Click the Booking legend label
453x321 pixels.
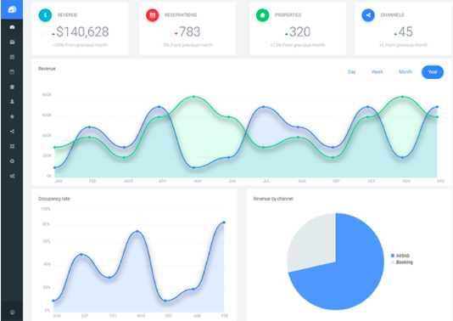point(405,262)
